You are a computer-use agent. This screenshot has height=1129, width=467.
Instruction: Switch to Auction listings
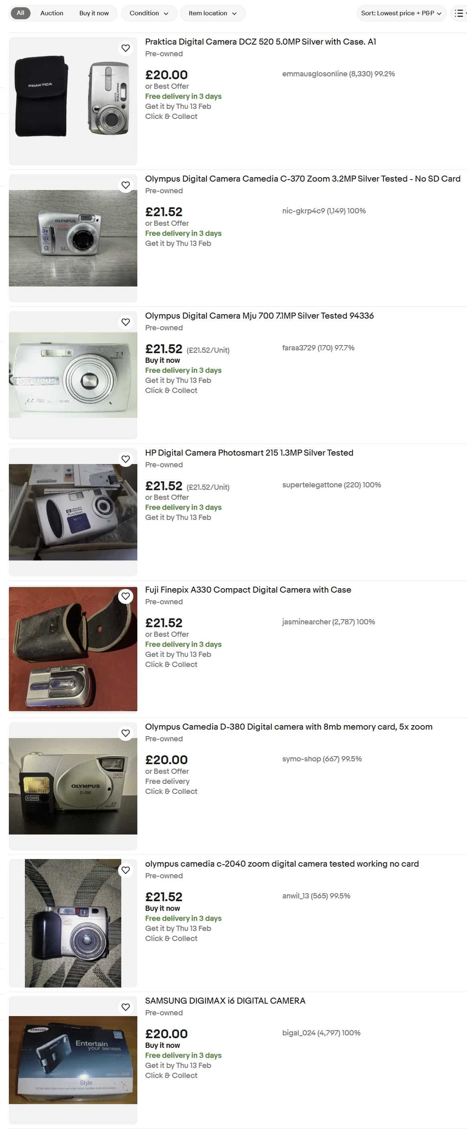52,13
